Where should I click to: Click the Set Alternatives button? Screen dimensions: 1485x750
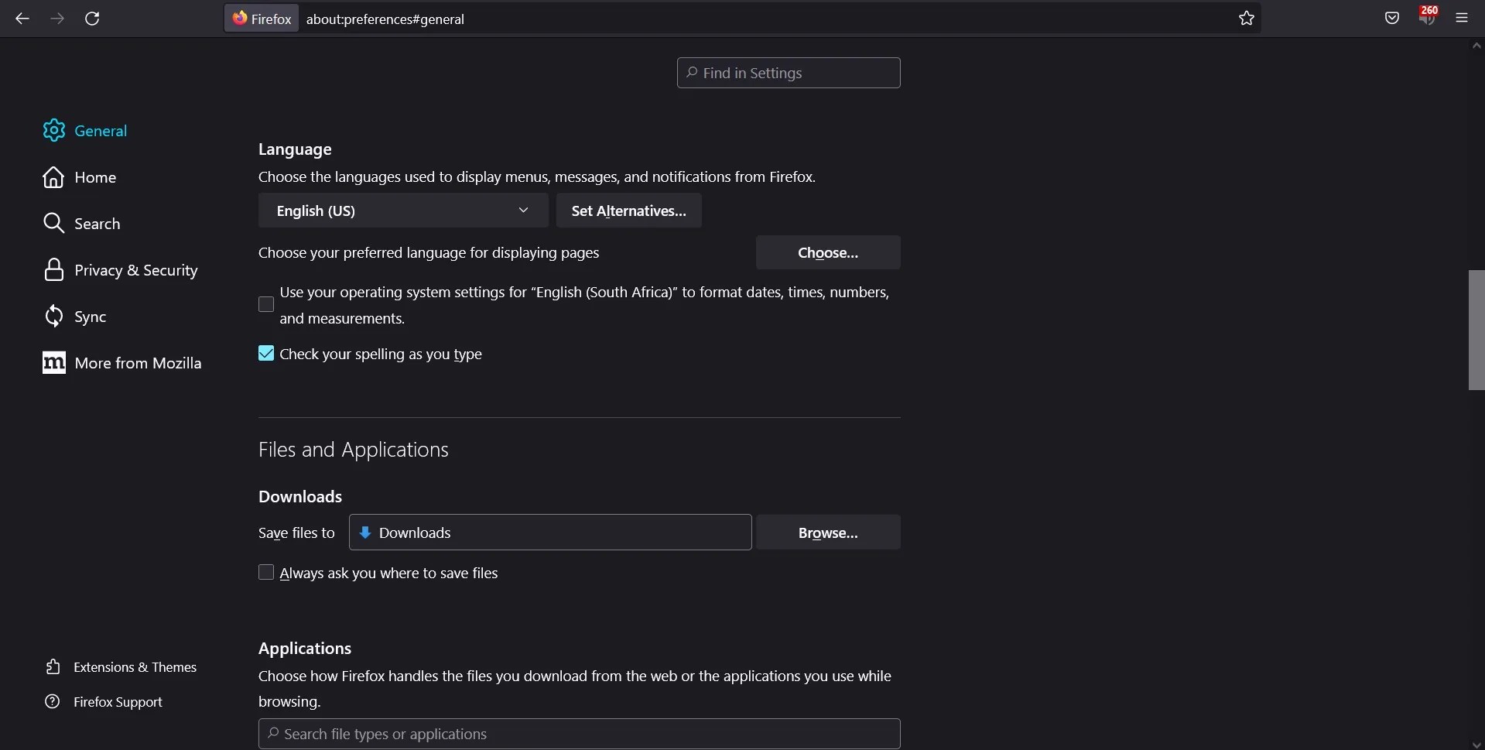tap(628, 211)
